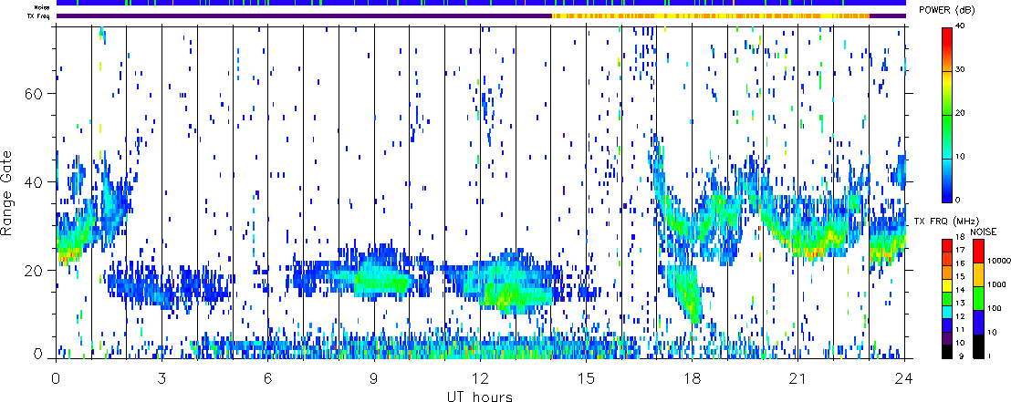Image resolution: width=1011 pixels, height=402 pixels.
Task: Click the '21' tick label on UT hours axis
Action: (x=797, y=378)
